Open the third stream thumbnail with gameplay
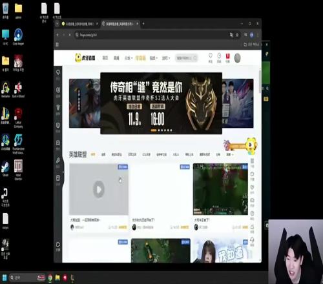323x284 pixels. (x=220, y=189)
